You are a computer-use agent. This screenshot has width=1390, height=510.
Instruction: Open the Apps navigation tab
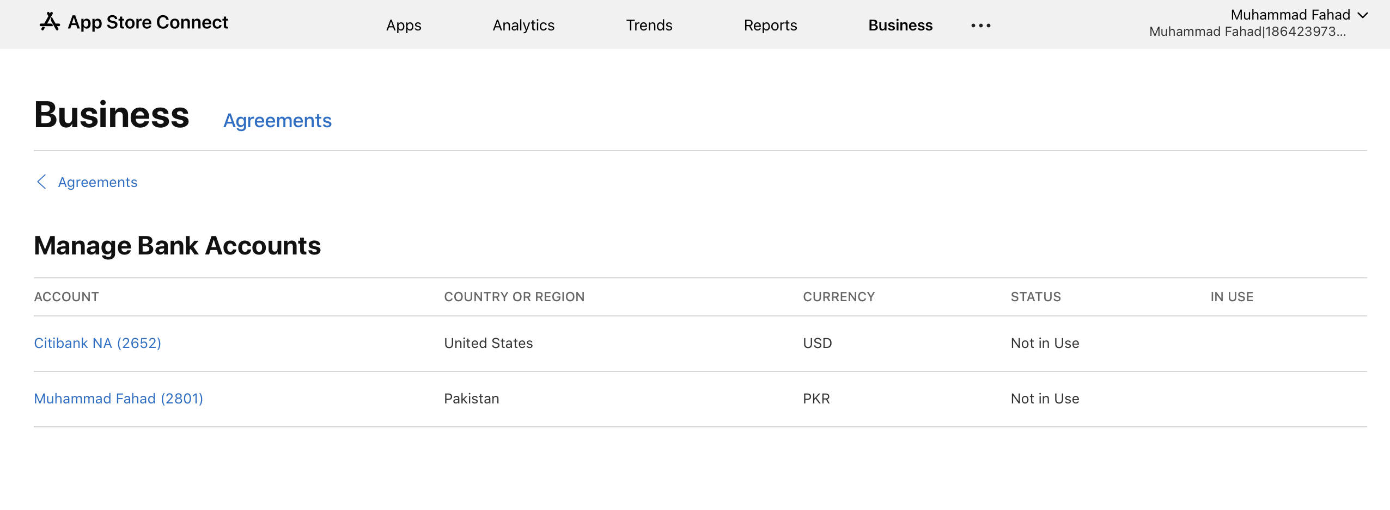(x=404, y=26)
